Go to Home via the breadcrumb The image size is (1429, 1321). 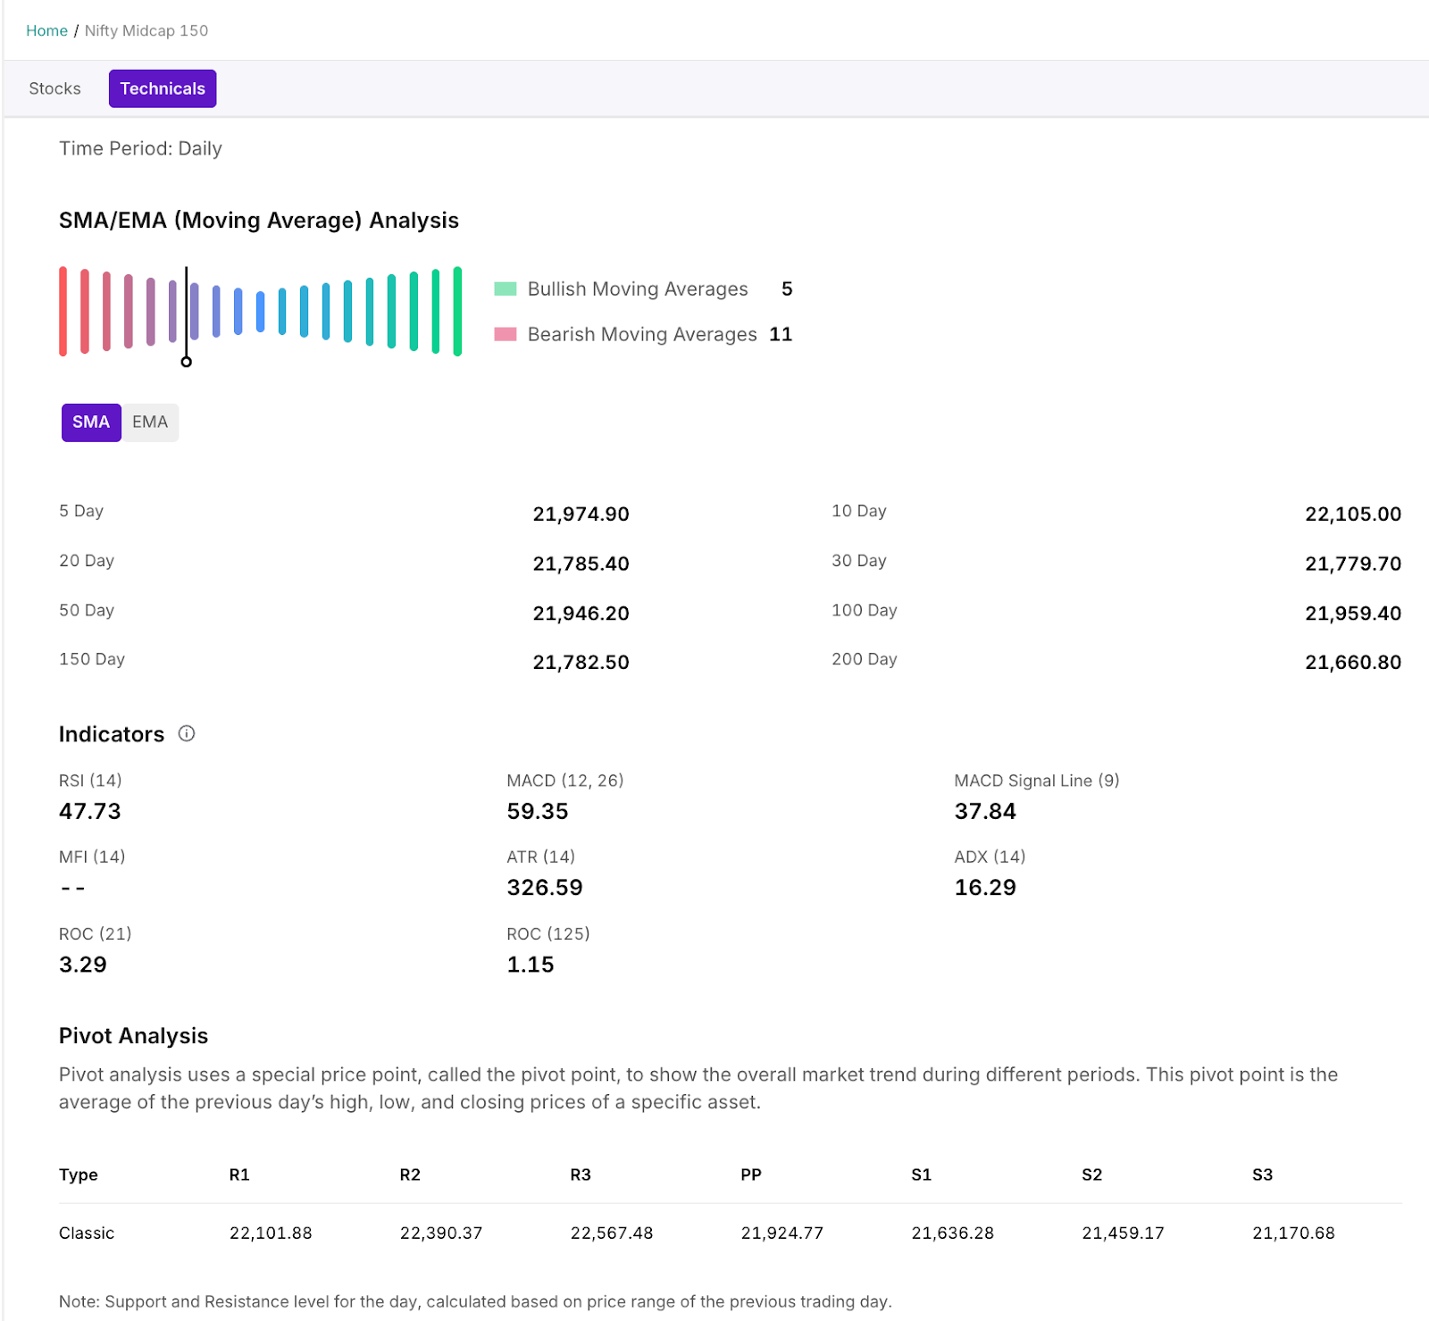click(46, 30)
